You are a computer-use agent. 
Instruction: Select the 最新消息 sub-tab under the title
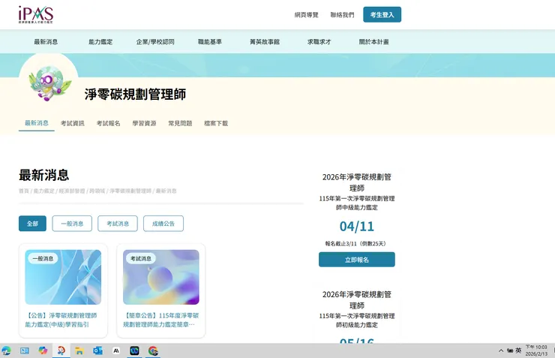(x=37, y=123)
